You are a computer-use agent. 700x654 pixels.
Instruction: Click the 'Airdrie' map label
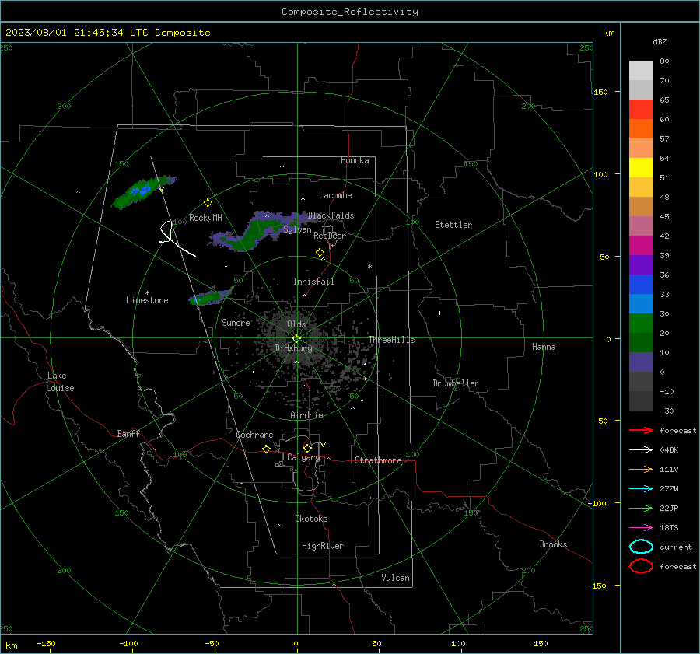(306, 415)
